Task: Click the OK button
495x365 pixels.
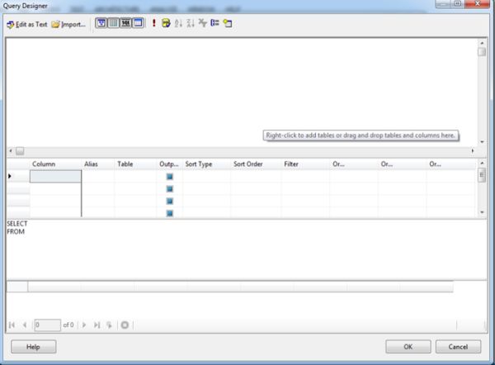Action: pyautogui.click(x=408, y=347)
